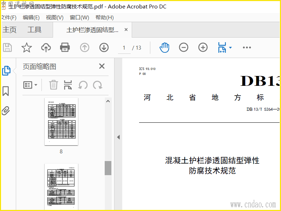Add file to favorites with star icon

27,48
